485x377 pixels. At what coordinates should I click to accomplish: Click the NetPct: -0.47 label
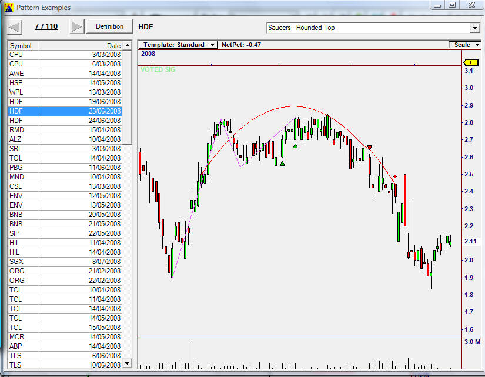[x=241, y=45]
